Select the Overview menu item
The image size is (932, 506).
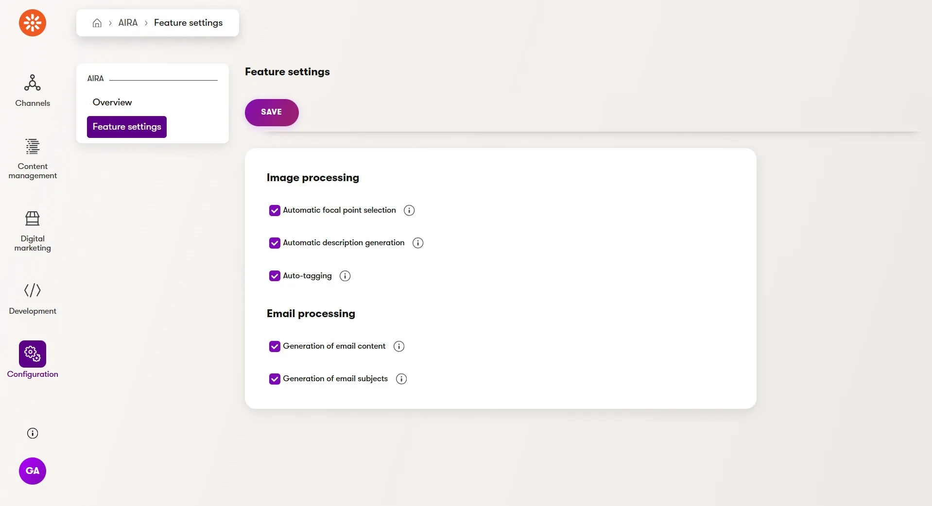[x=112, y=102]
